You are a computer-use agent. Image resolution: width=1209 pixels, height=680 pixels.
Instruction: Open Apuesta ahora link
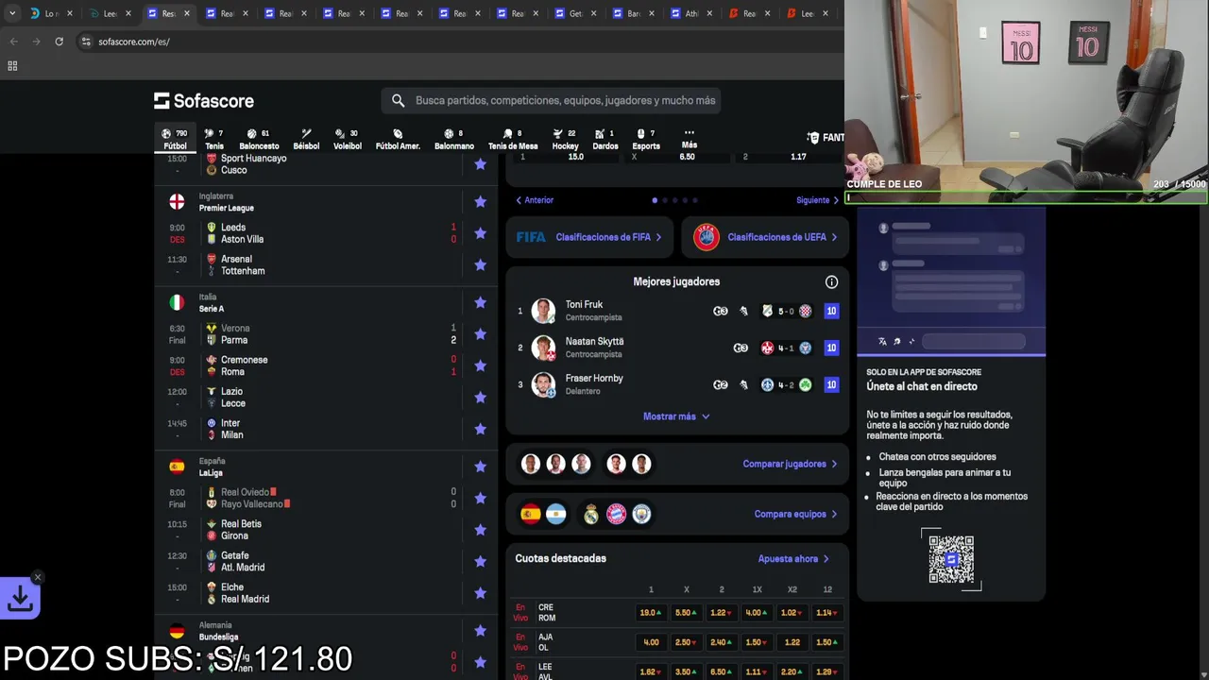[793, 558]
